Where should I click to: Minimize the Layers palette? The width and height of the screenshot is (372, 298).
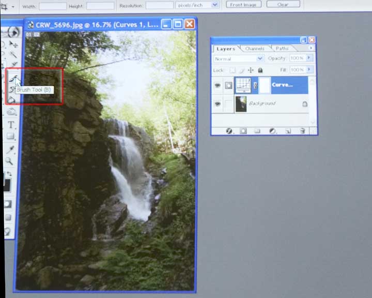pyautogui.click(x=304, y=40)
